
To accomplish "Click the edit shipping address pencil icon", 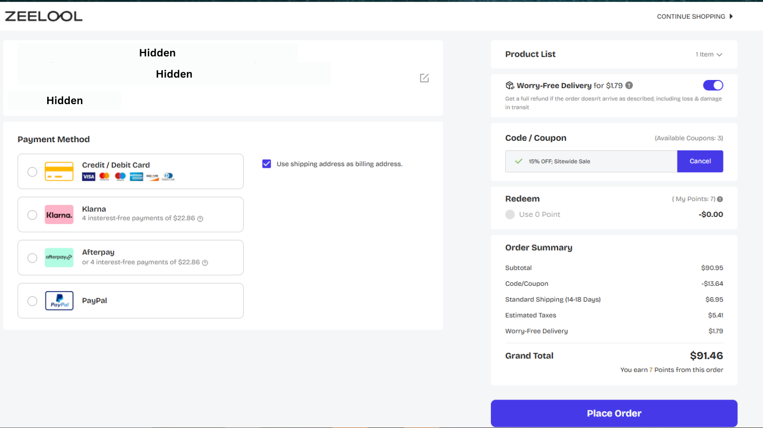I will tap(424, 78).
